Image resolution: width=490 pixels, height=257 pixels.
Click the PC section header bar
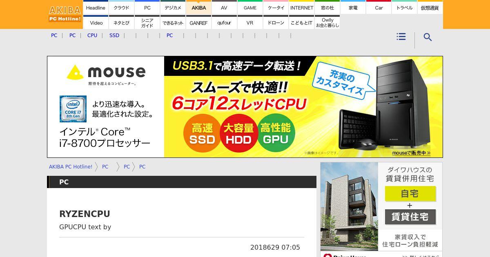[x=182, y=182]
